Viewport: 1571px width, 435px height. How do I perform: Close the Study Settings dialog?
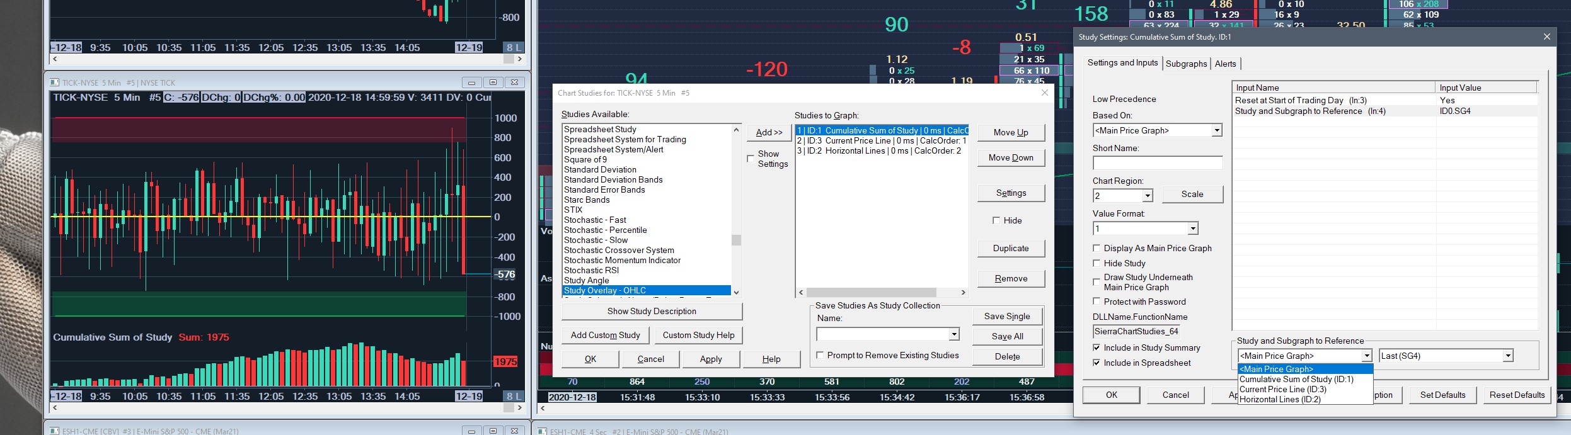(1546, 37)
